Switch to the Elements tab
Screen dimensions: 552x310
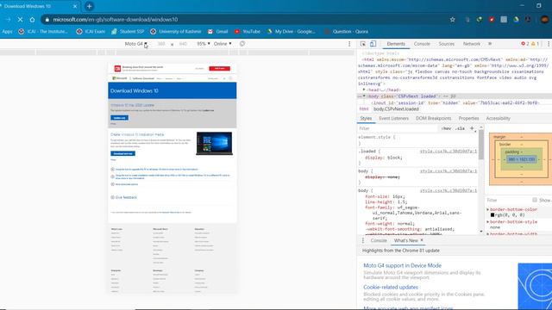pos(396,44)
